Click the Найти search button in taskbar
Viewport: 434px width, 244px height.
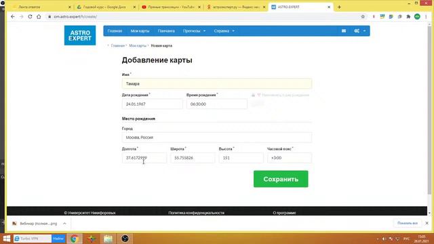point(58,239)
